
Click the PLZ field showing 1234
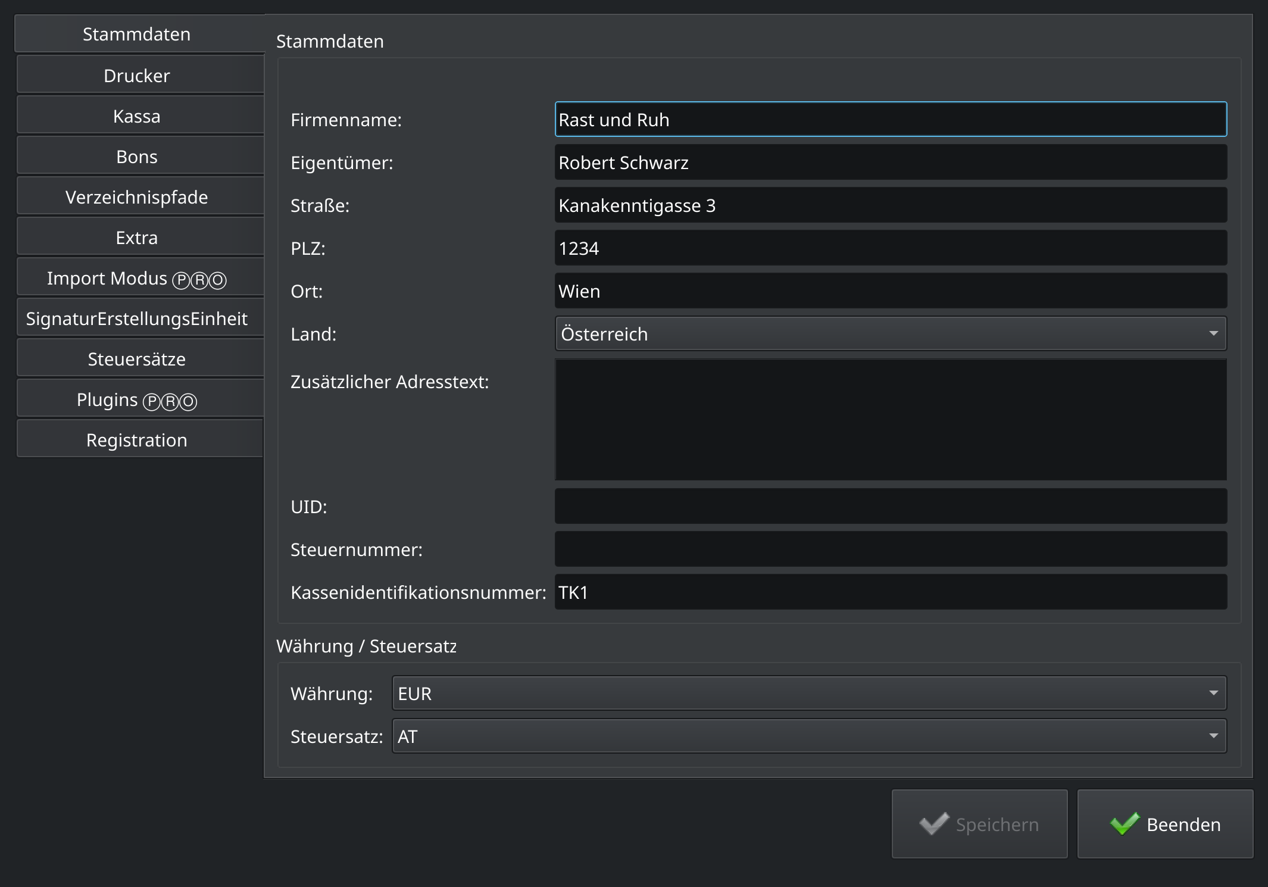click(891, 248)
